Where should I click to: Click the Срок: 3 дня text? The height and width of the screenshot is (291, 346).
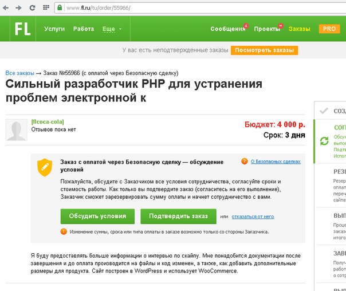[284, 135]
